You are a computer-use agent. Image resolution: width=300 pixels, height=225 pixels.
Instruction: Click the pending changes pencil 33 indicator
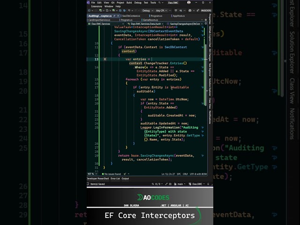[168, 184]
